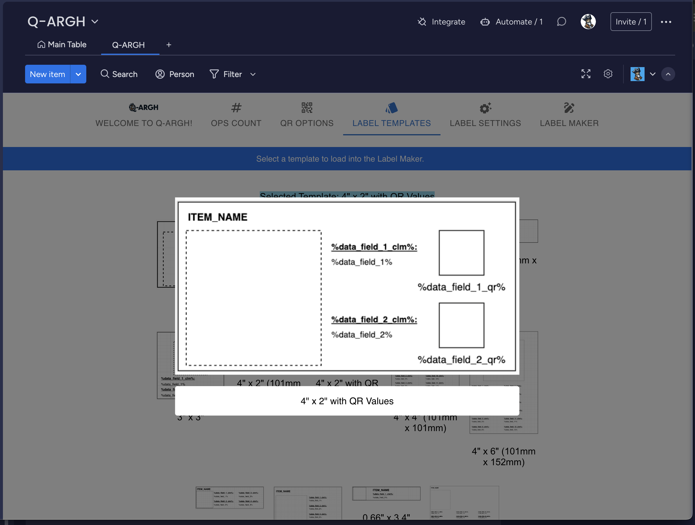Click the New item button
695x525 pixels.
pyautogui.click(x=48, y=74)
